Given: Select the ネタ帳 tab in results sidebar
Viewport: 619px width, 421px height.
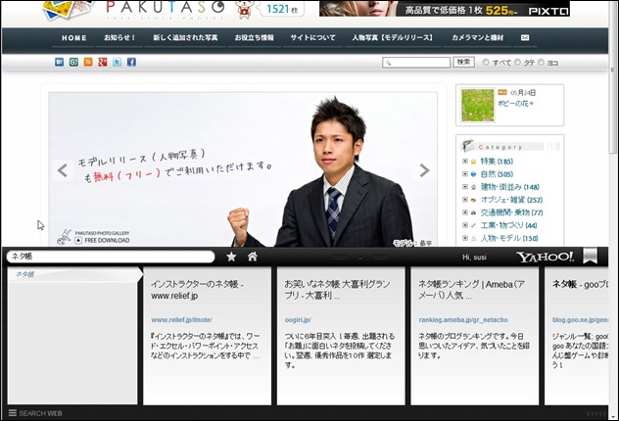Looking at the screenshot, I should [x=74, y=274].
